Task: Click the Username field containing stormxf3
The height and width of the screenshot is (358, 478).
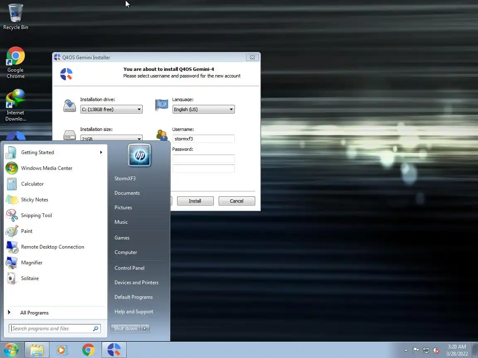Action: [x=203, y=139]
